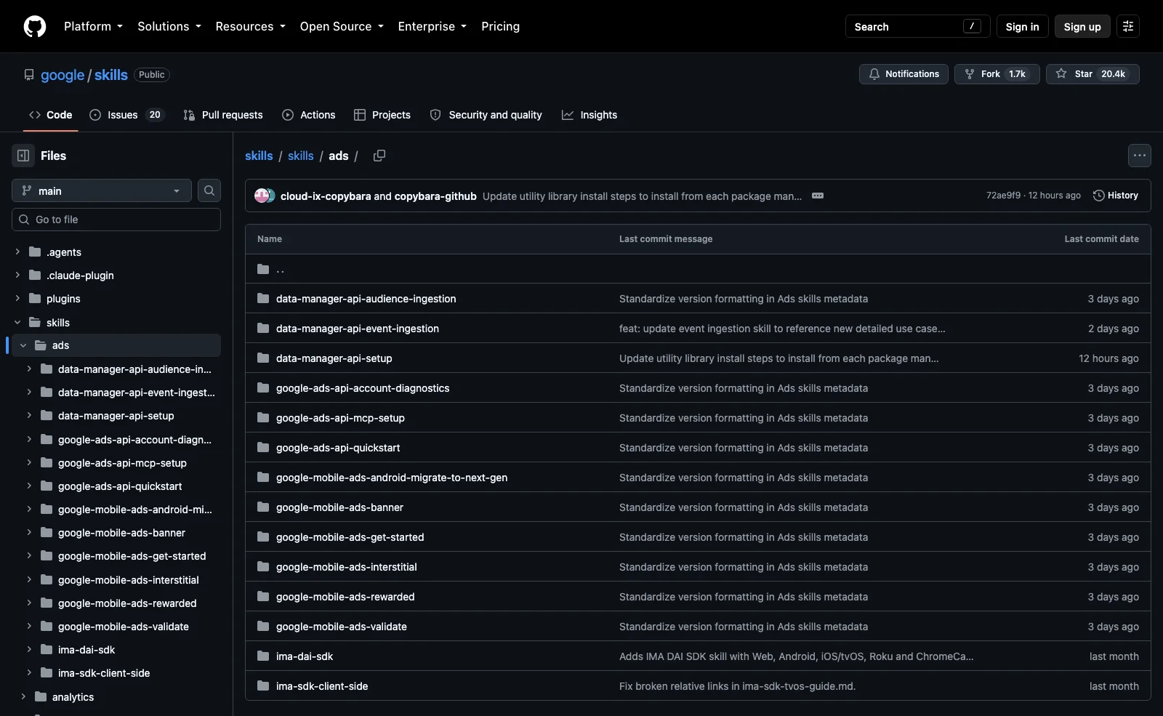This screenshot has height=716, width=1163.
Task: Copy the path with the copy icon
Action: (379, 156)
